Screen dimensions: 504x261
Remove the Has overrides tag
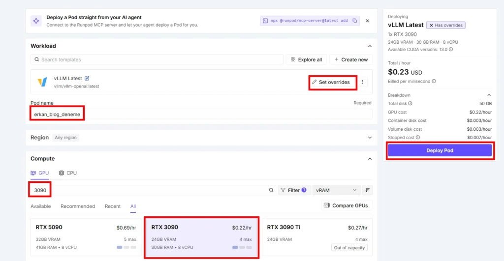431,25
